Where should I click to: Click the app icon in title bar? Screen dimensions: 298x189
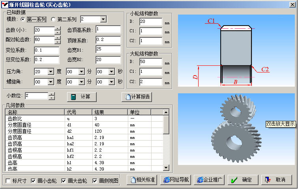coord(5,4)
